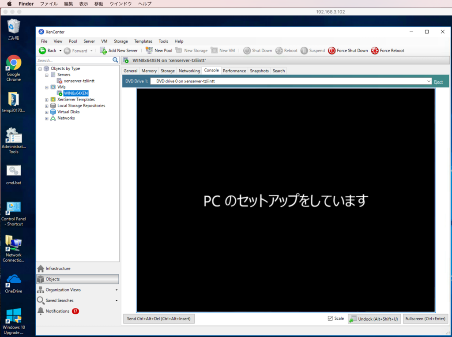Viewport: 452px width, 337px height.
Task: Click the red Force Reboot icon
Action: 375,51
